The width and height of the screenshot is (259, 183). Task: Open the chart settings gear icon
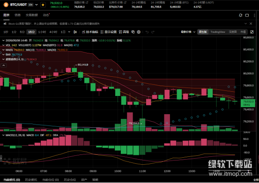click(x=139, y=32)
